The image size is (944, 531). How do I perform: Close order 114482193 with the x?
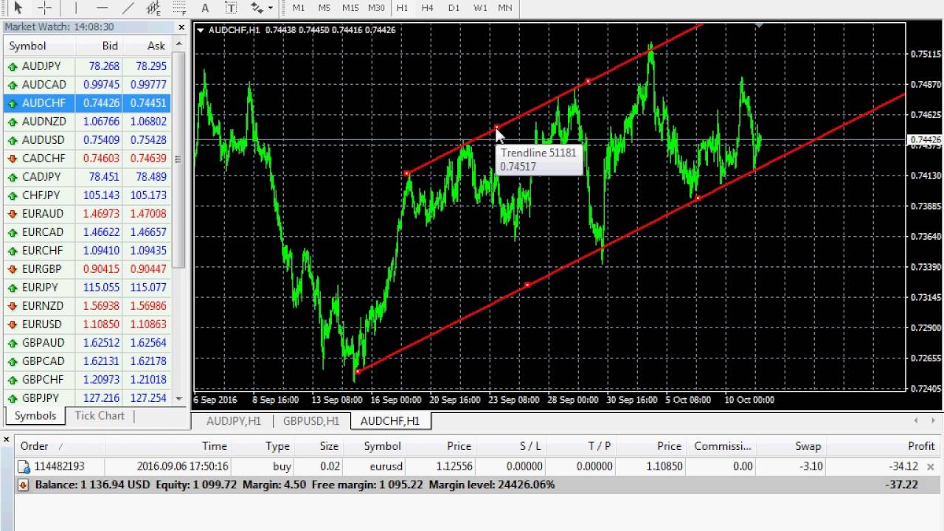tap(931, 467)
